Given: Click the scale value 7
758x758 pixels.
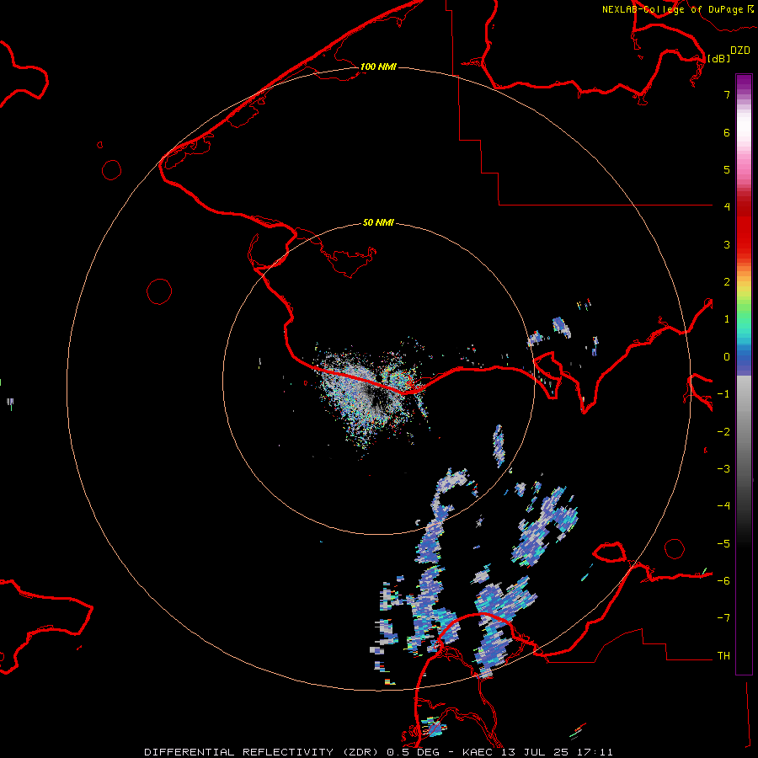Looking at the screenshot, I should coord(727,94).
